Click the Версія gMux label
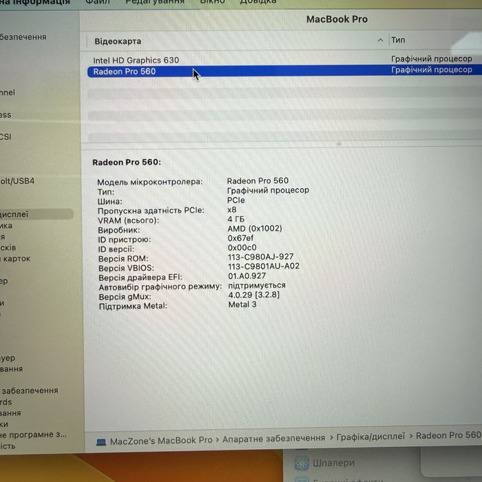 coord(125,297)
